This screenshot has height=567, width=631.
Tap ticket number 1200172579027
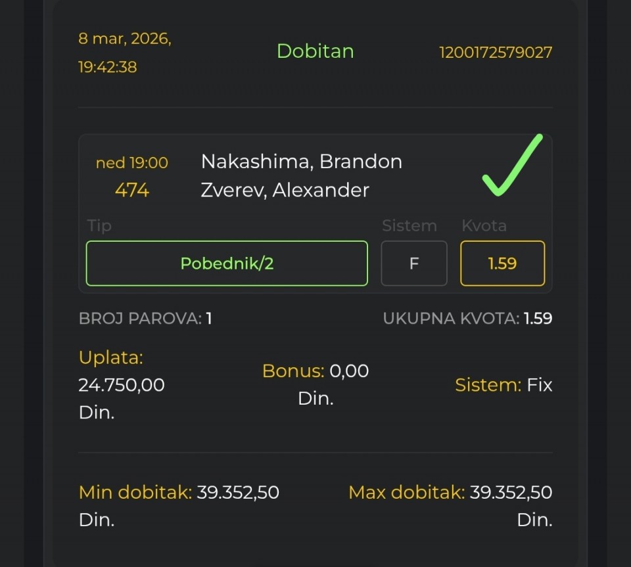coord(496,53)
